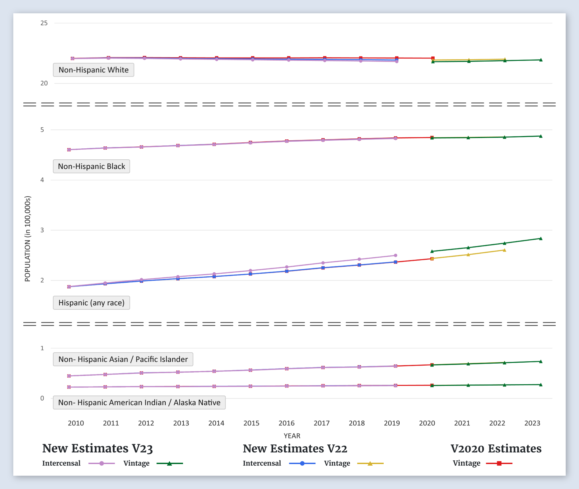Viewport: 579px width, 489px height.
Task: Click the V2020 Estimates legend heading
Action: (496, 448)
